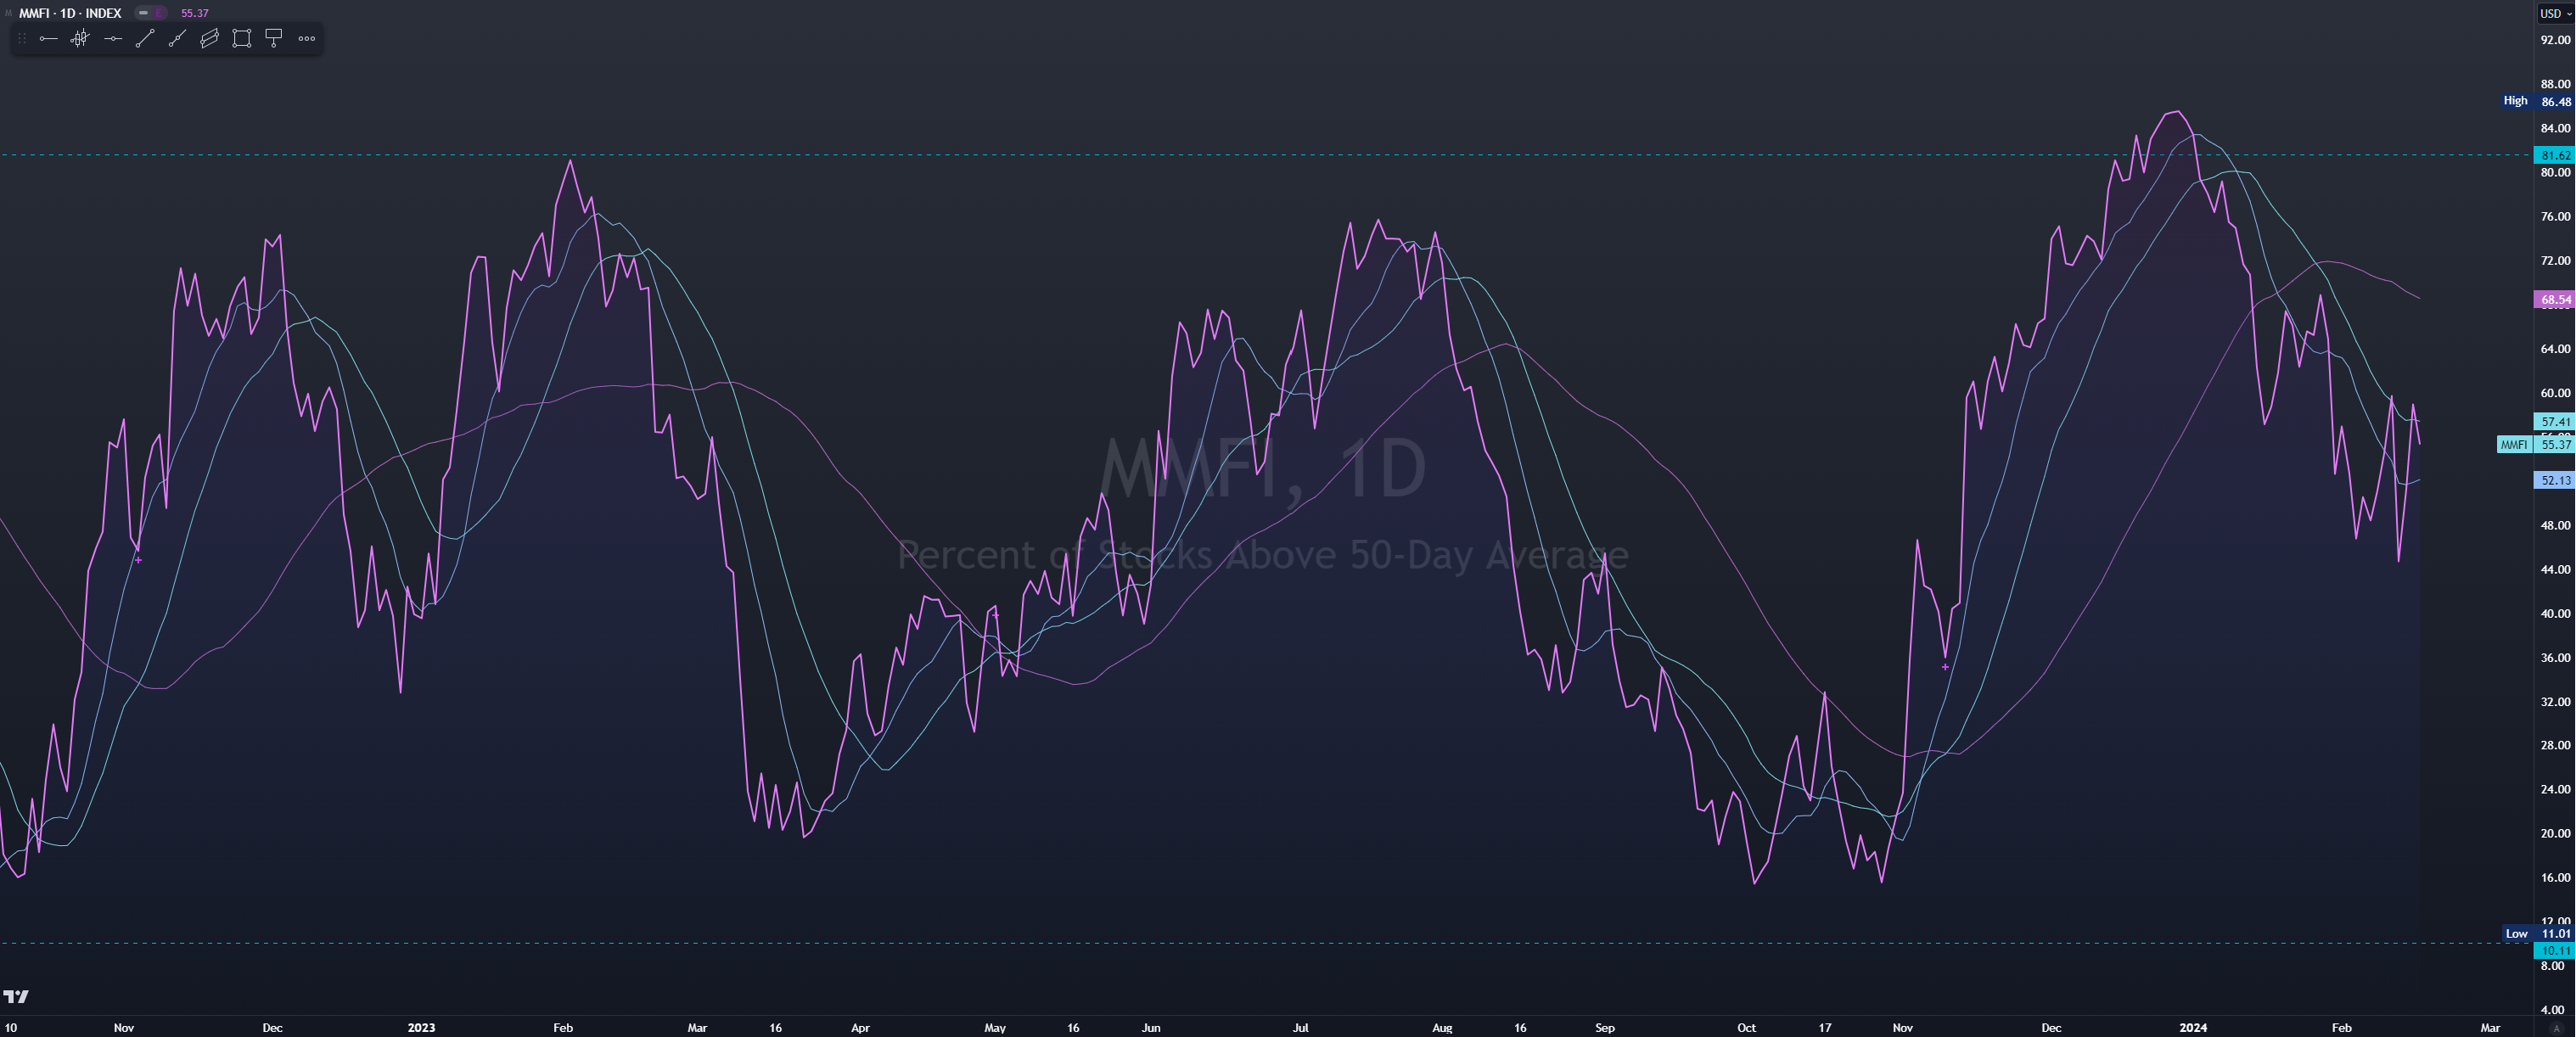Click the candlestick regression trend tool
The image size is (2576, 1037).
pos(80,39)
